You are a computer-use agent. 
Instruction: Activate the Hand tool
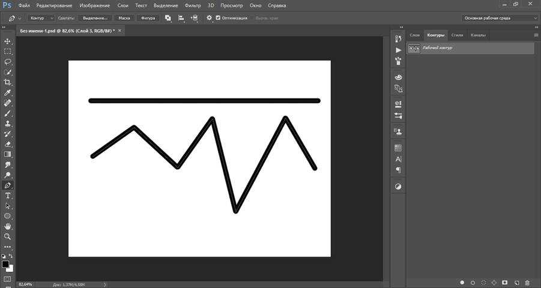8,226
